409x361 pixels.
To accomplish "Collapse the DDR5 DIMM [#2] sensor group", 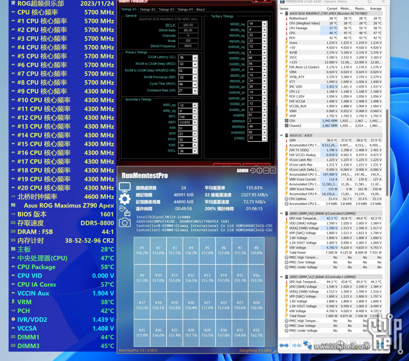I will click(x=281, y=277).
